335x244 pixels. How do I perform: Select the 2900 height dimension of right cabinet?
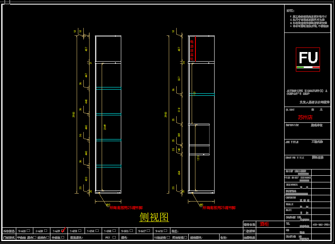(166, 114)
